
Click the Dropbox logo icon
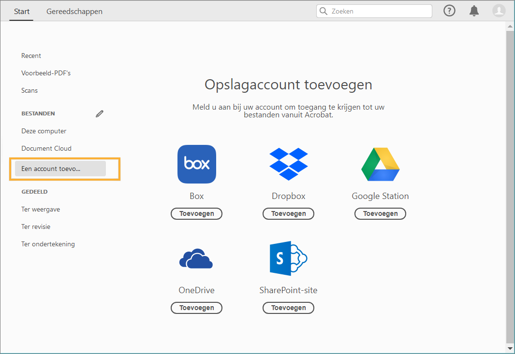click(x=288, y=164)
